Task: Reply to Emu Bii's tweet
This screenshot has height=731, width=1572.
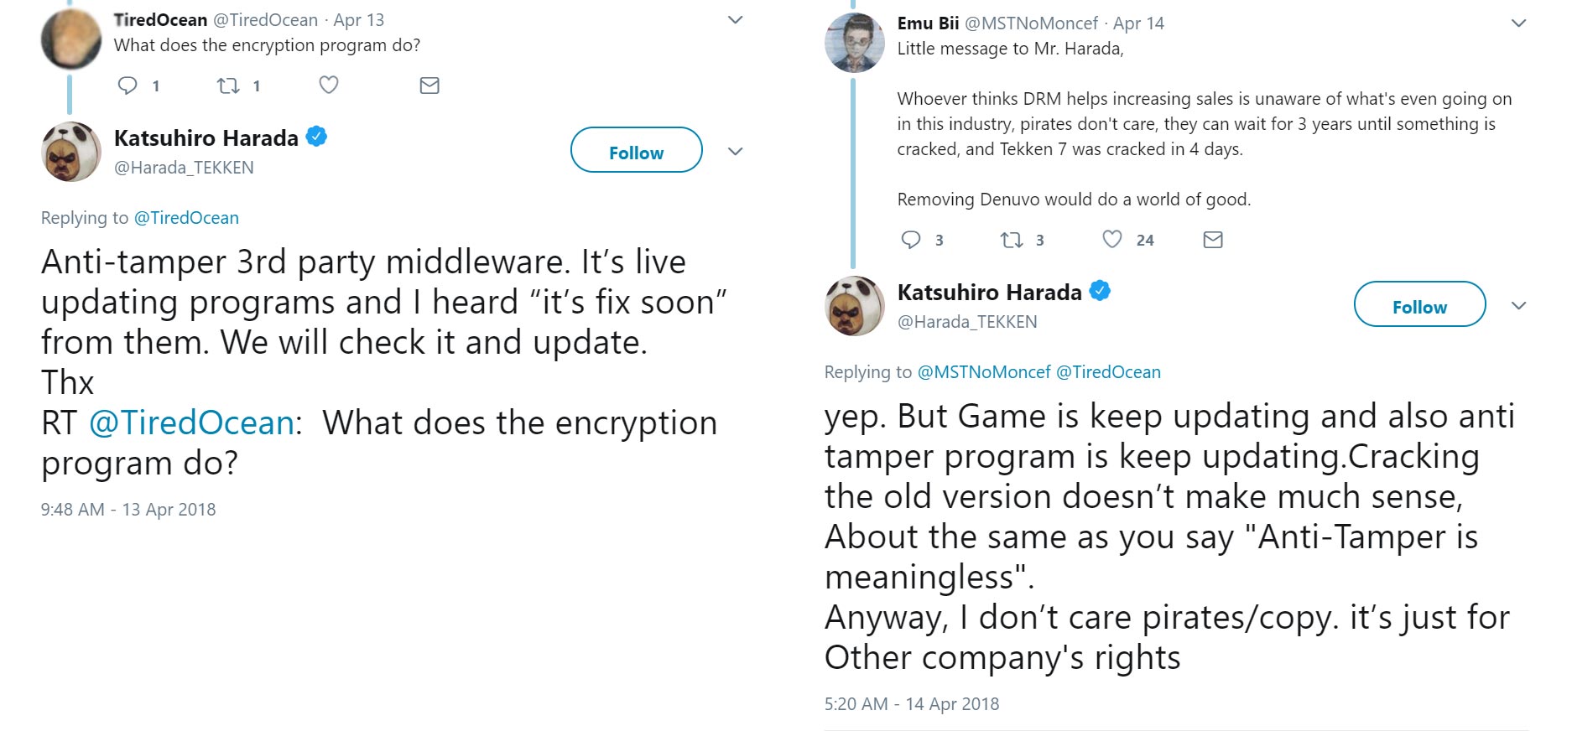Action: click(911, 240)
